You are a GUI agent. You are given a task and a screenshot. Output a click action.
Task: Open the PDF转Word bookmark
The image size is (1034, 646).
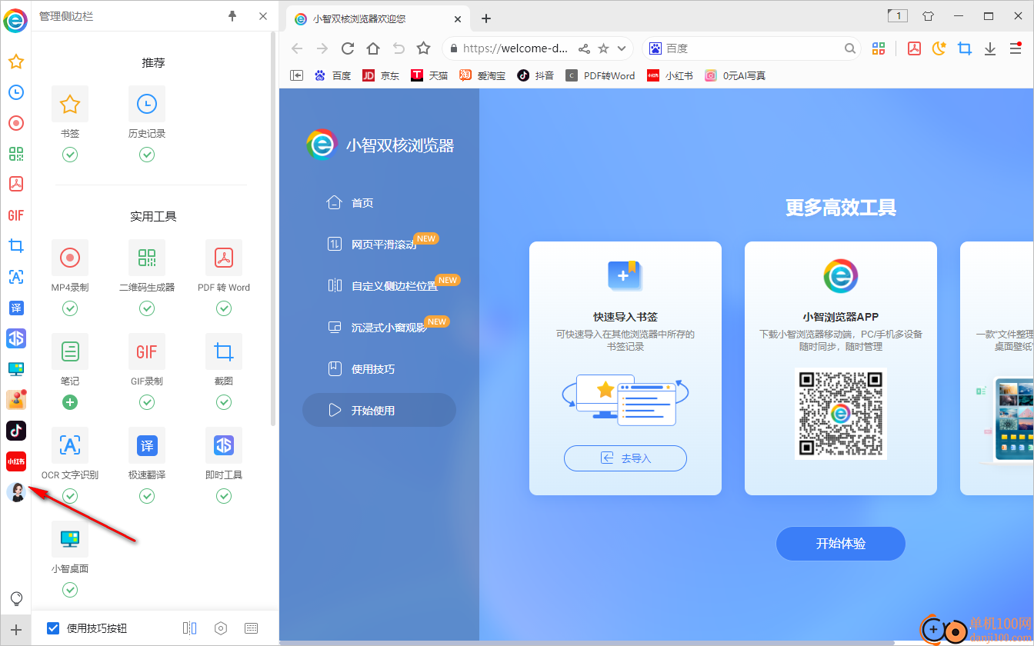pyautogui.click(x=600, y=75)
